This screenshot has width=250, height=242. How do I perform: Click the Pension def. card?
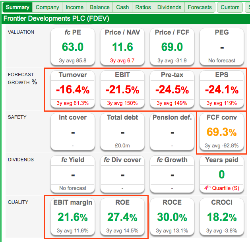pos(172,132)
